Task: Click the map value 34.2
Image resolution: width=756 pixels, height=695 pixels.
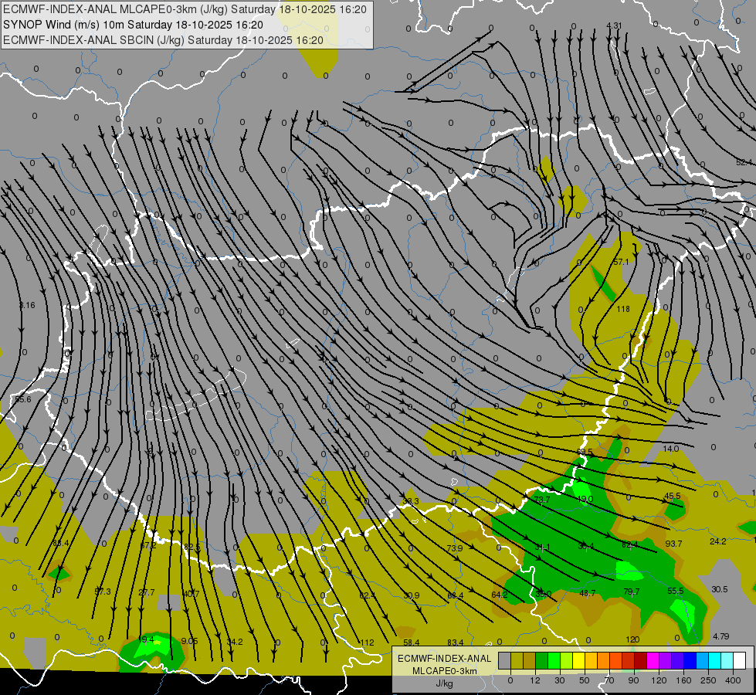Action: point(235,642)
